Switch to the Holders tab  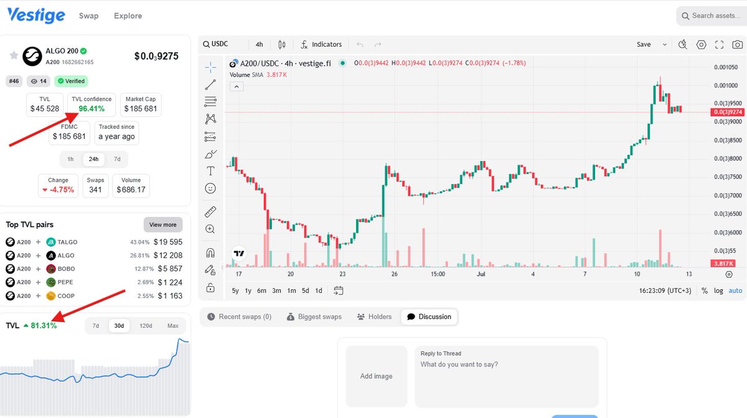(x=374, y=317)
